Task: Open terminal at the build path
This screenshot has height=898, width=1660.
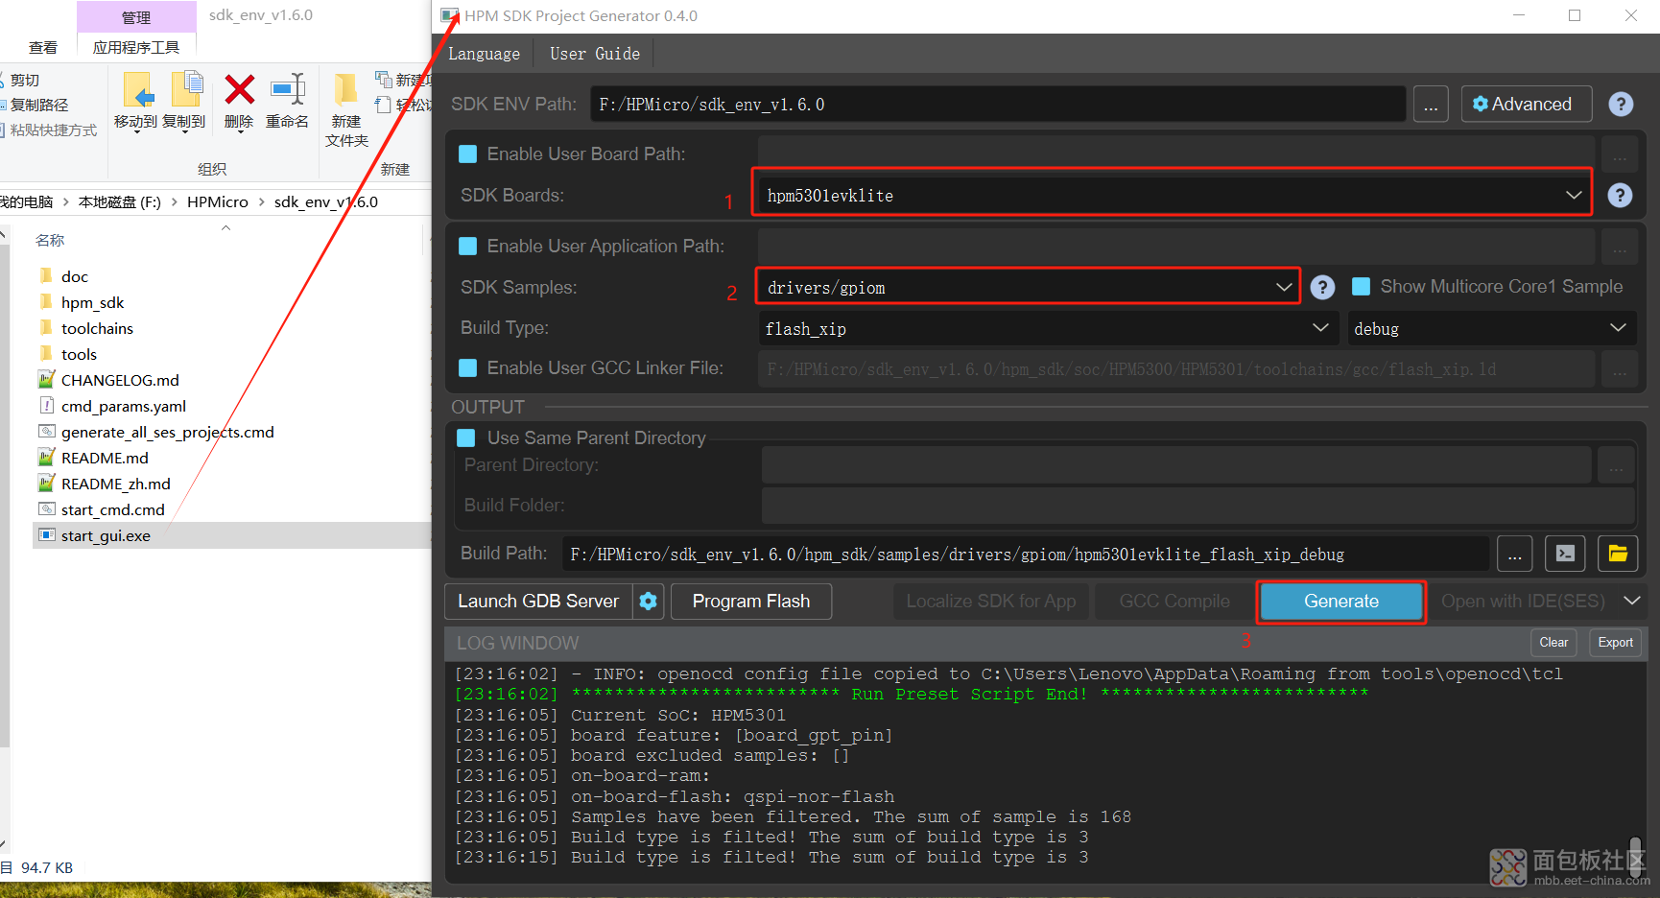Action: click(x=1565, y=554)
